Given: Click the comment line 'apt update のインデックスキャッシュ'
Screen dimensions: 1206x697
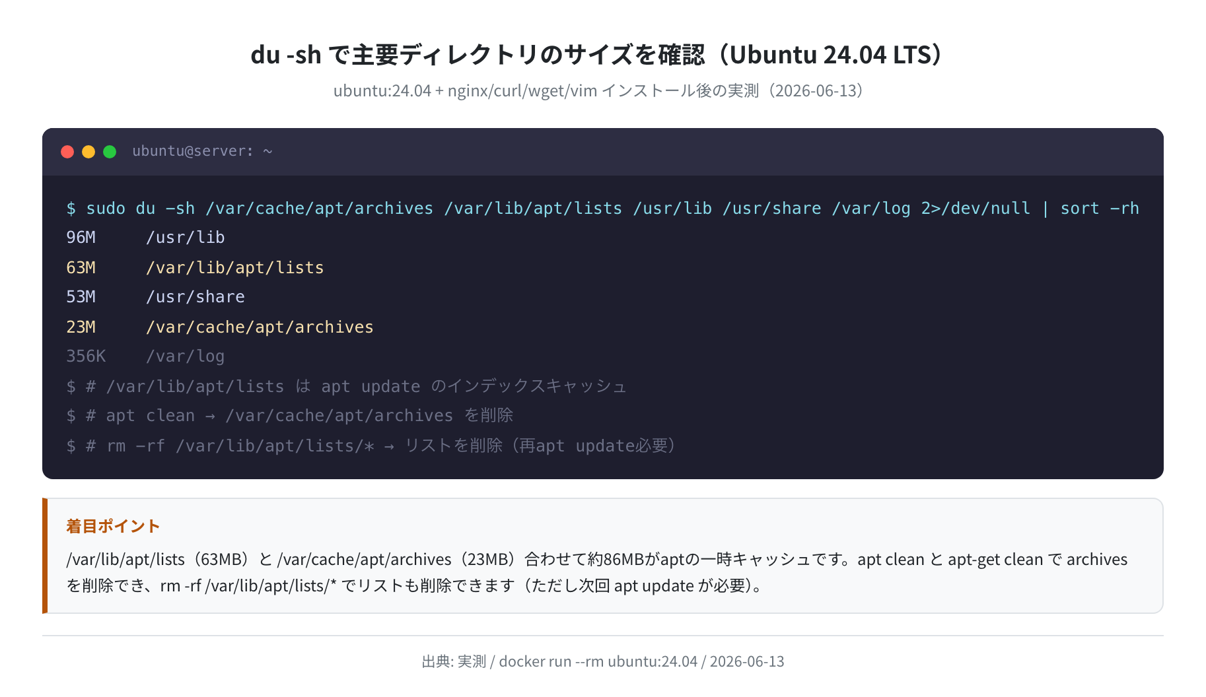Looking at the screenshot, I should coord(346,386).
